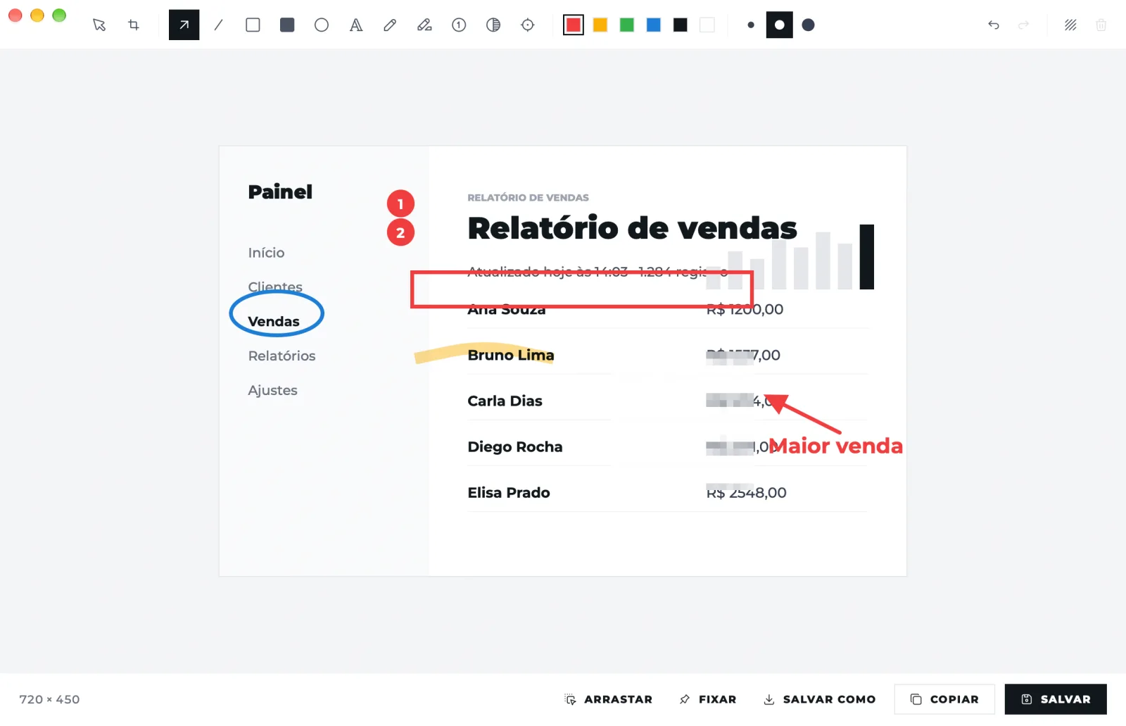Image resolution: width=1126 pixels, height=726 pixels.
Task: Pick the white color swatch
Action: (x=707, y=25)
